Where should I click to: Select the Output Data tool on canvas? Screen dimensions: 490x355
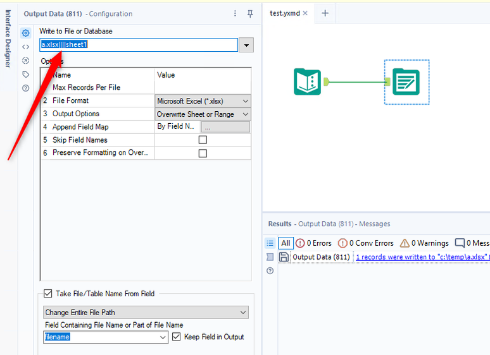406,82
